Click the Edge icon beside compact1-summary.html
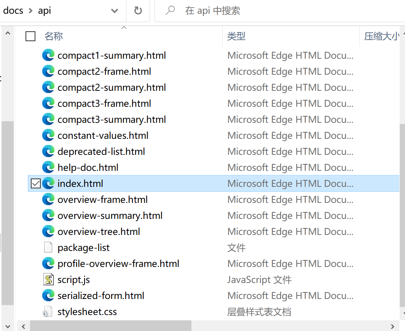405x331 pixels. pos(48,55)
